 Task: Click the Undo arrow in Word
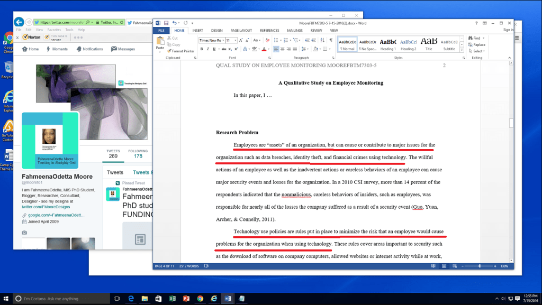174,23
